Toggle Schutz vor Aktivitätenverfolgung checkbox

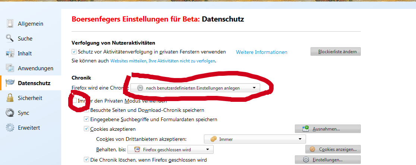(74, 52)
